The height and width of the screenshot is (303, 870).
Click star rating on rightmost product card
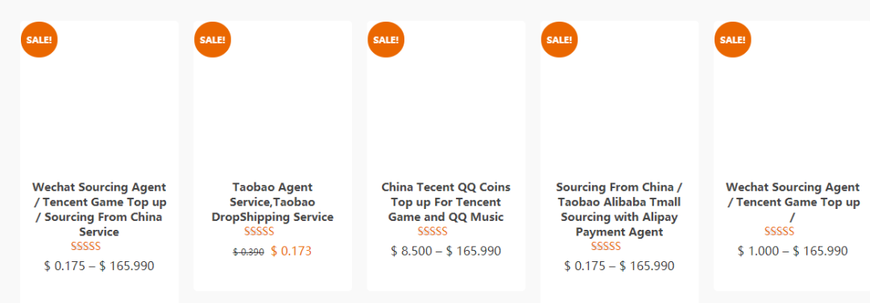tap(779, 231)
